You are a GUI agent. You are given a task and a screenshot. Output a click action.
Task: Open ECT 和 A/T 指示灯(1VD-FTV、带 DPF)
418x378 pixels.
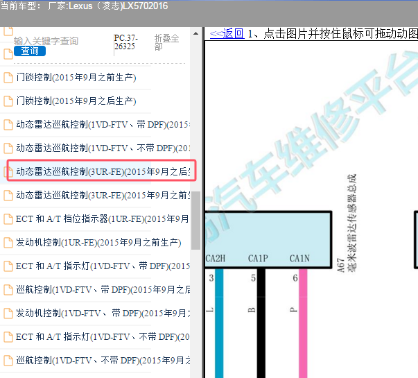point(103,266)
